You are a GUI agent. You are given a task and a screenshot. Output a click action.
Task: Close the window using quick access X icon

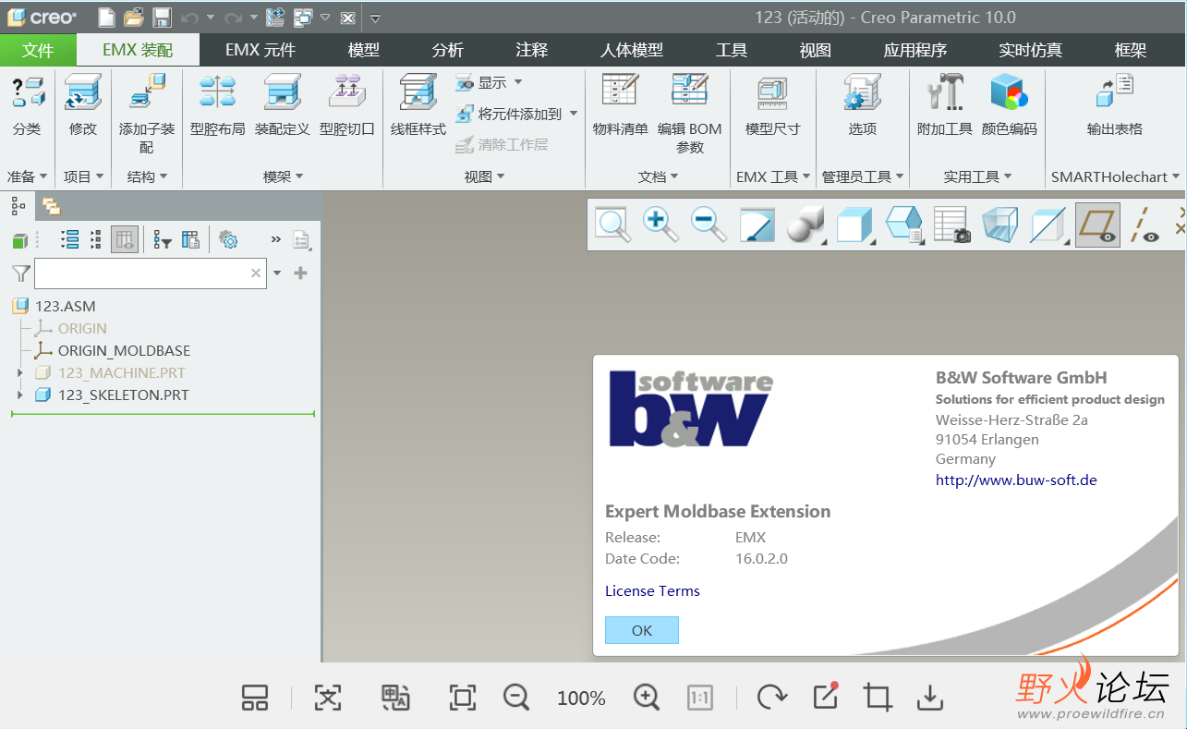[x=347, y=18]
